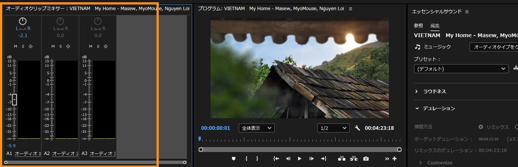Solo track A2 with S button
Image resolution: width=518 pixels, height=167 pixels.
coord(60,47)
